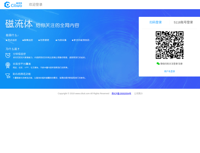Click the 更多你能想到的 bullet text
The image size is (200, 153).
pos(82,40)
